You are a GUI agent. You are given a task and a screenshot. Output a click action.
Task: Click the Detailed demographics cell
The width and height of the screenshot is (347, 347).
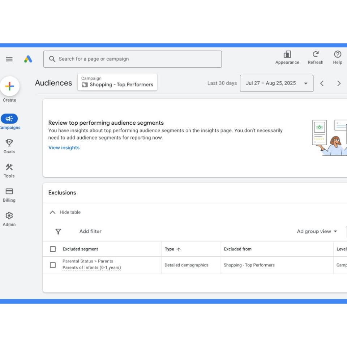pyautogui.click(x=187, y=265)
